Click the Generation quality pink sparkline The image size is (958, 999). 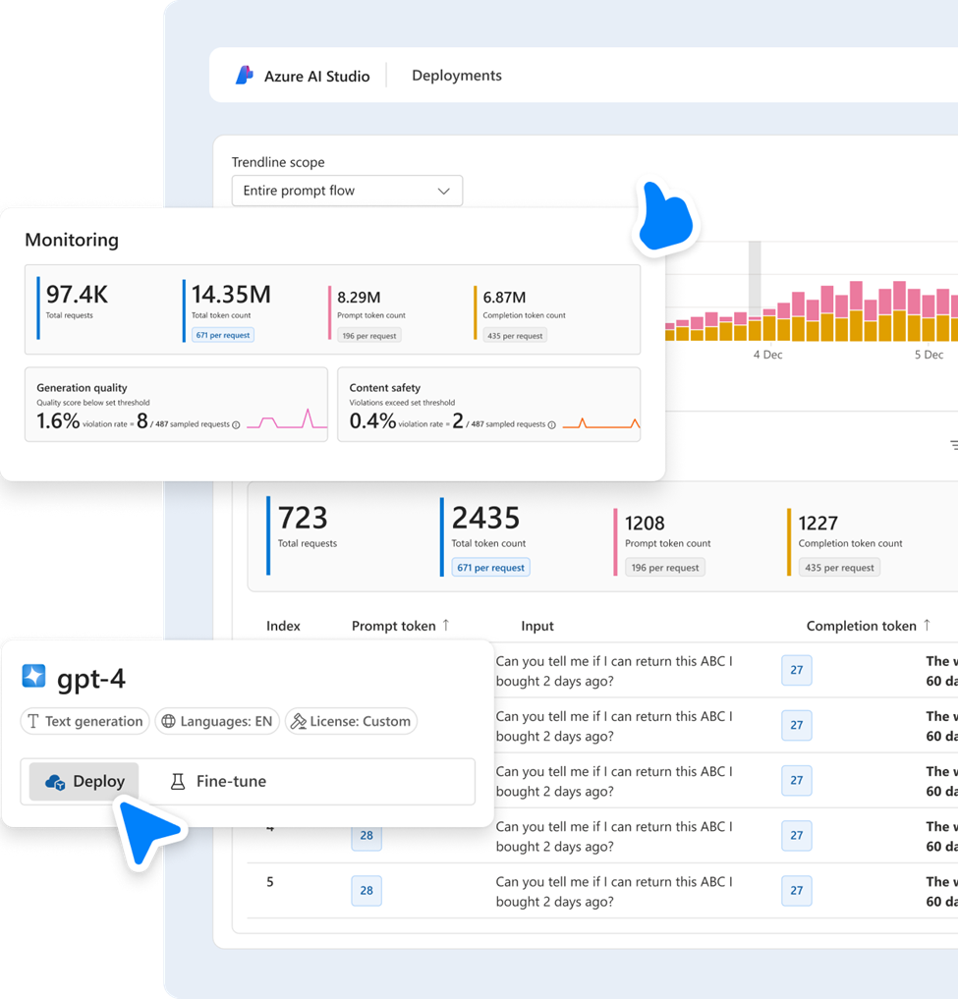(287, 419)
